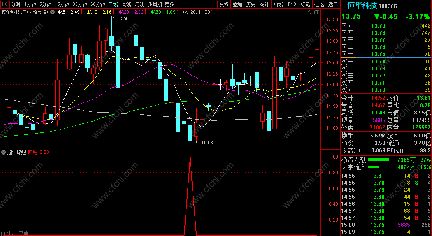This screenshot has height=236, width=432.
Task: Select the 60分钟 period tab
Action: click(98, 4)
